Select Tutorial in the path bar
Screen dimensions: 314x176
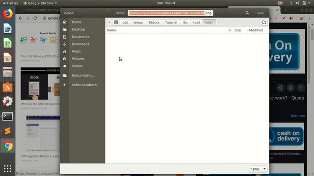(x=171, y=22)
